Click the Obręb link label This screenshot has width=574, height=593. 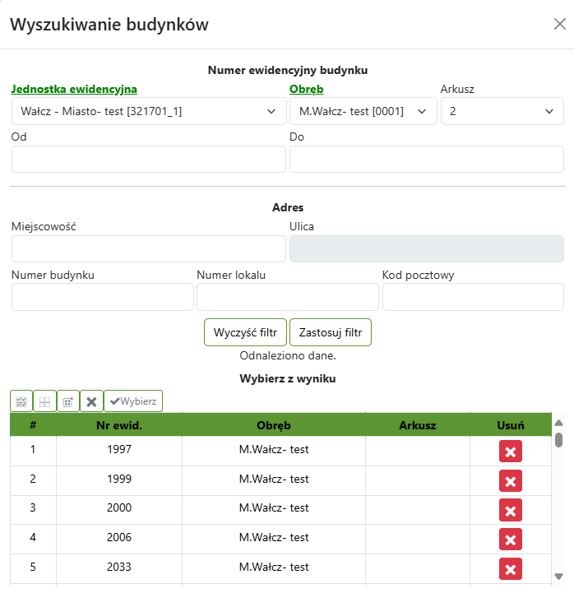(x=306, y=89)
